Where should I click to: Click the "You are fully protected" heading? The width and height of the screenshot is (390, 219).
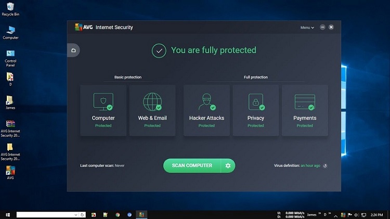(213, 50)
